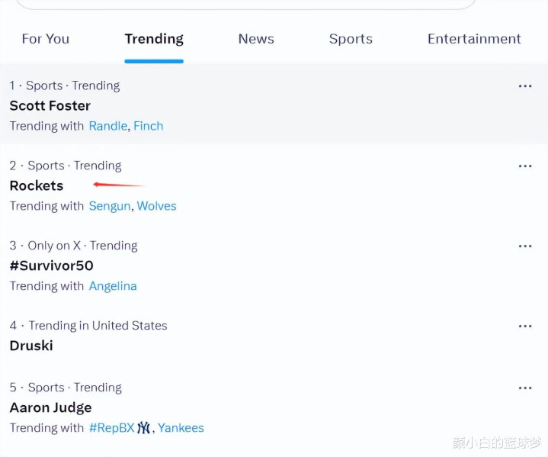
Task: Click the Randle related link
Action: pos(107,126)
